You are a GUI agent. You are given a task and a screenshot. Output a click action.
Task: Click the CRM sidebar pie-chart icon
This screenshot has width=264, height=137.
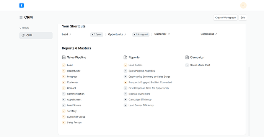[x=23, y=35]
